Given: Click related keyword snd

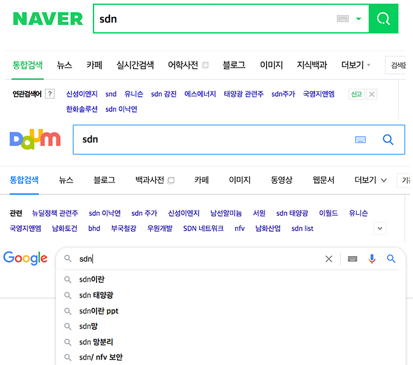Looking at the screenshot, I should tap(111, 94).
